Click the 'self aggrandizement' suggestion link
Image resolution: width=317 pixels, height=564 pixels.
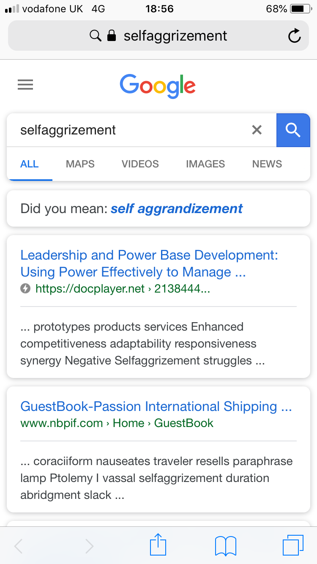[177, 208]
